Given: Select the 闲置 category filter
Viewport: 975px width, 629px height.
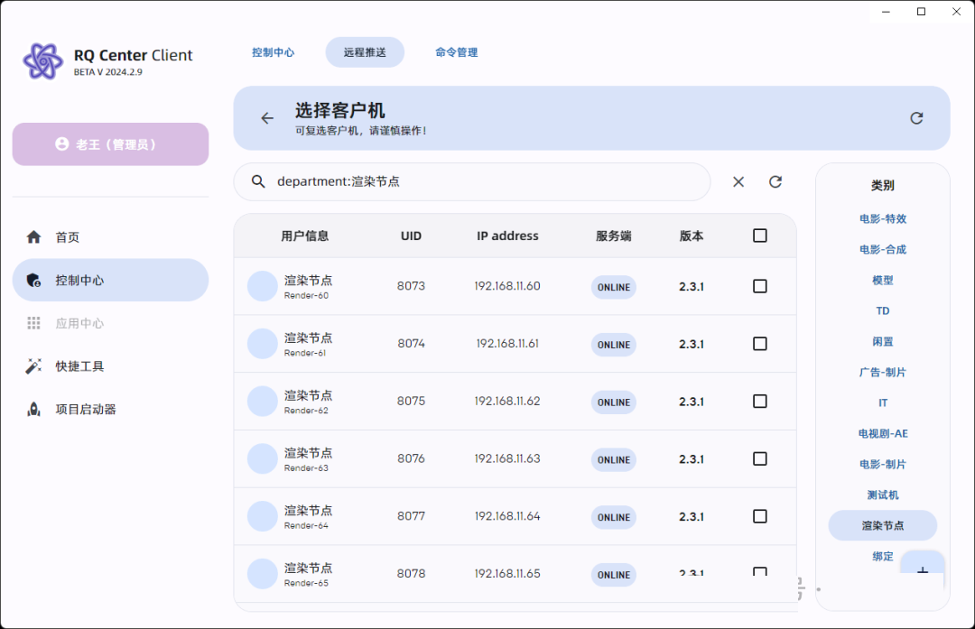Looking at the screenshot, I should click(882, 342).
